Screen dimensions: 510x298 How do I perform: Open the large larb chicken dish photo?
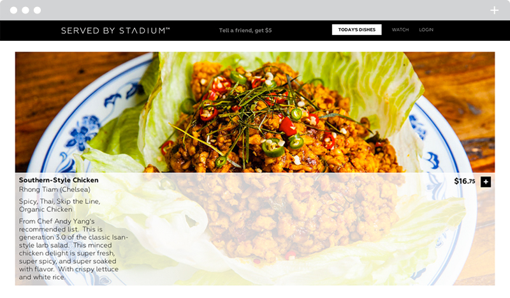pyautogui.click(x=255, y=112)
